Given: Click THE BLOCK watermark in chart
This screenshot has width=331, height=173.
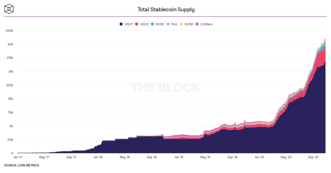Looking at the screenshot, I should tap(165, 87).
